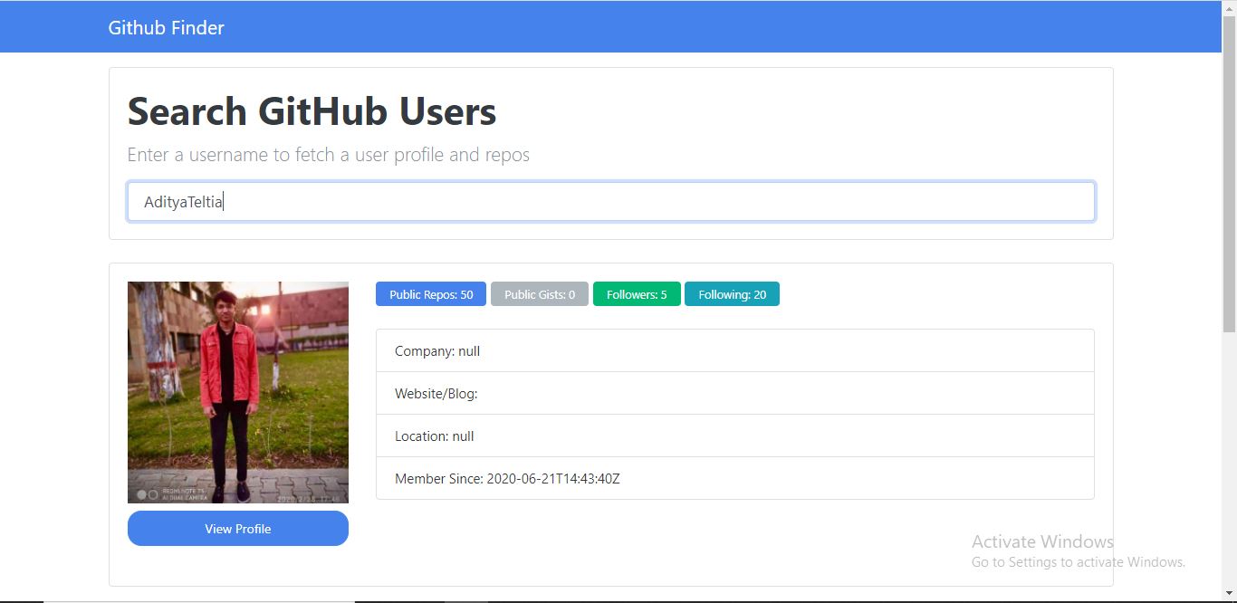Image resolution: width=1237 pixels, height=603 pixels.
Task: Focus the username search input field
Action: point(610,201)
